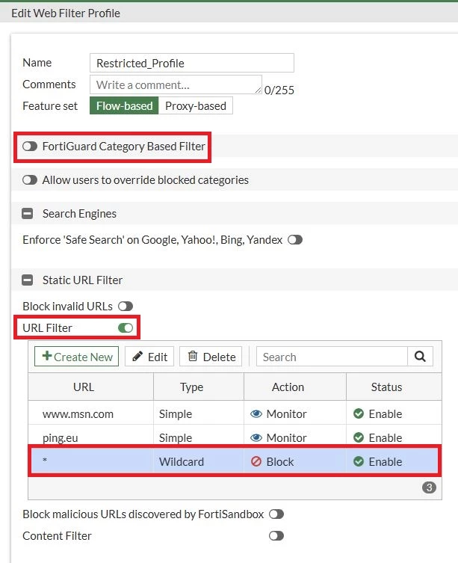Select the ping.eu URL entry

[x=61, y=438]
